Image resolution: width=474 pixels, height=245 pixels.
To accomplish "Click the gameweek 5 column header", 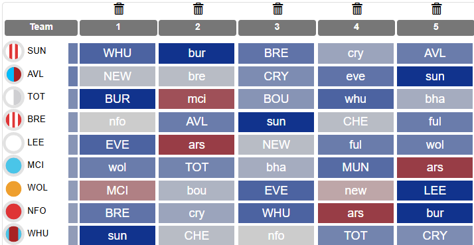I will [x=435, y=27].
